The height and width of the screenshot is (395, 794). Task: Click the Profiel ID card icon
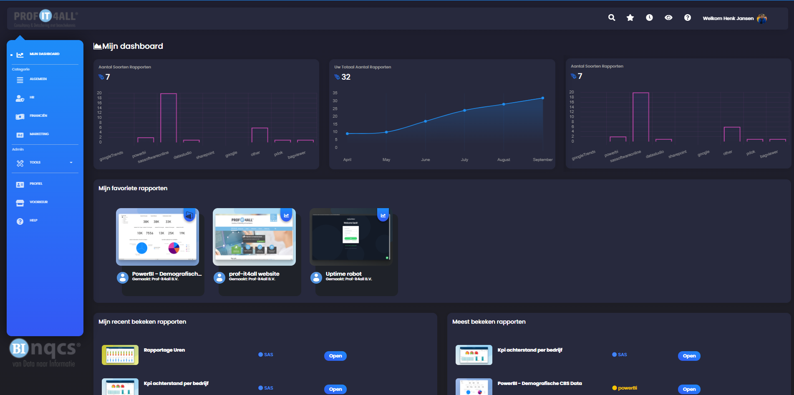pos(20,184)
